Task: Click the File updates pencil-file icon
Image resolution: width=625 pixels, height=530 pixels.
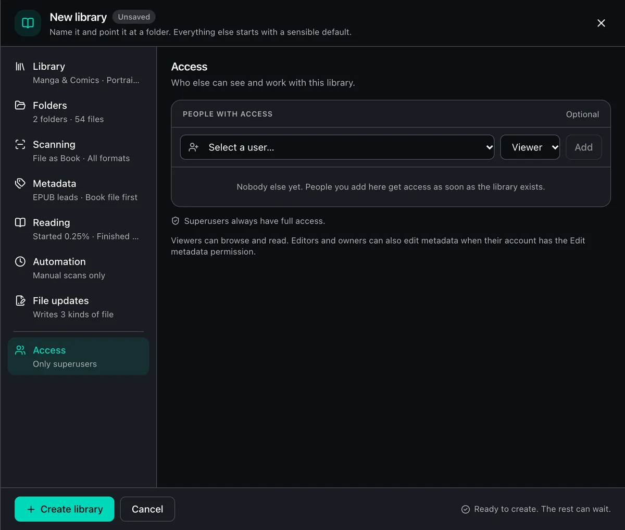Action: (x=20, y=300)
